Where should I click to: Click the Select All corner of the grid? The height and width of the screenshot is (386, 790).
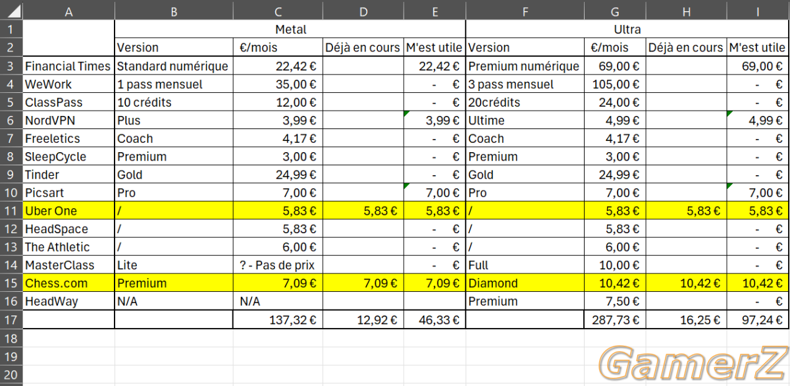[11, 11]
